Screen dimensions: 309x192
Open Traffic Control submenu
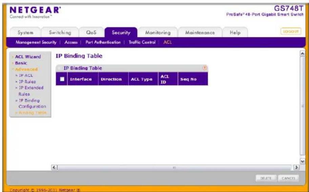click(142, 42)
